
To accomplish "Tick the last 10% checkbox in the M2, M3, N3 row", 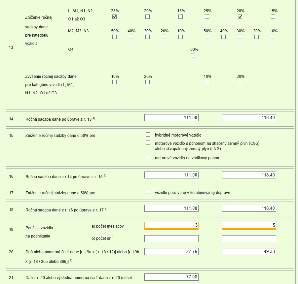I will click(x=273, y=37).
